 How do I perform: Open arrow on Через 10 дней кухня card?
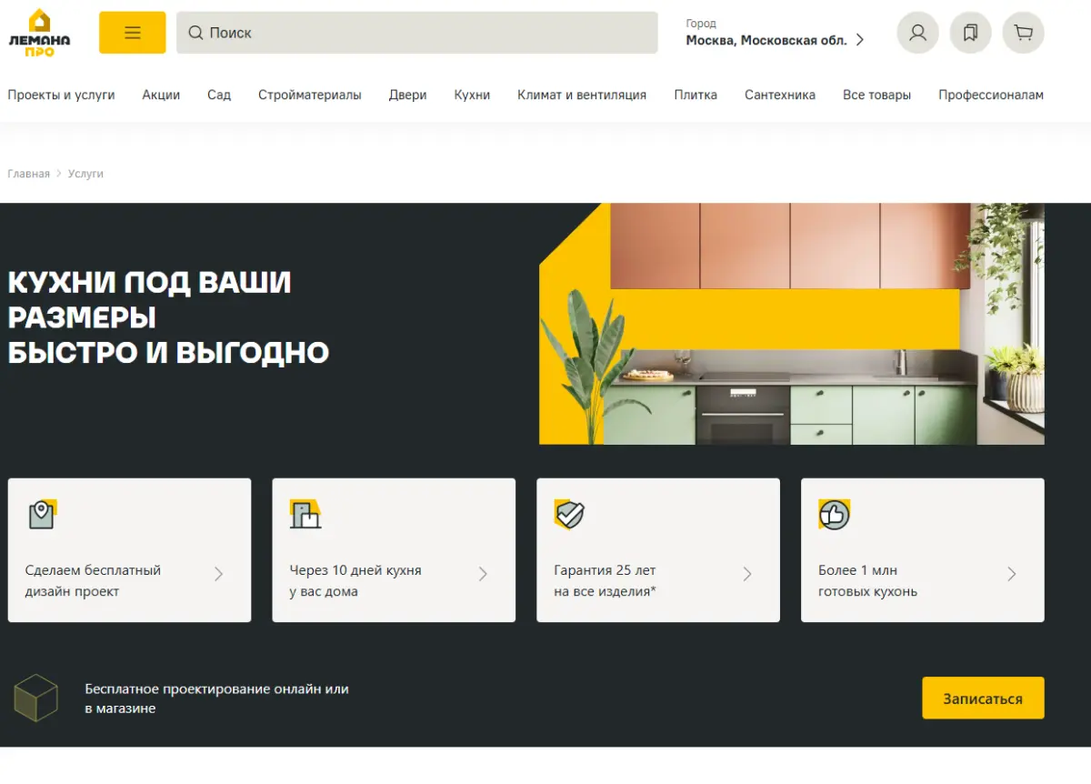click(x=483, y=574)
